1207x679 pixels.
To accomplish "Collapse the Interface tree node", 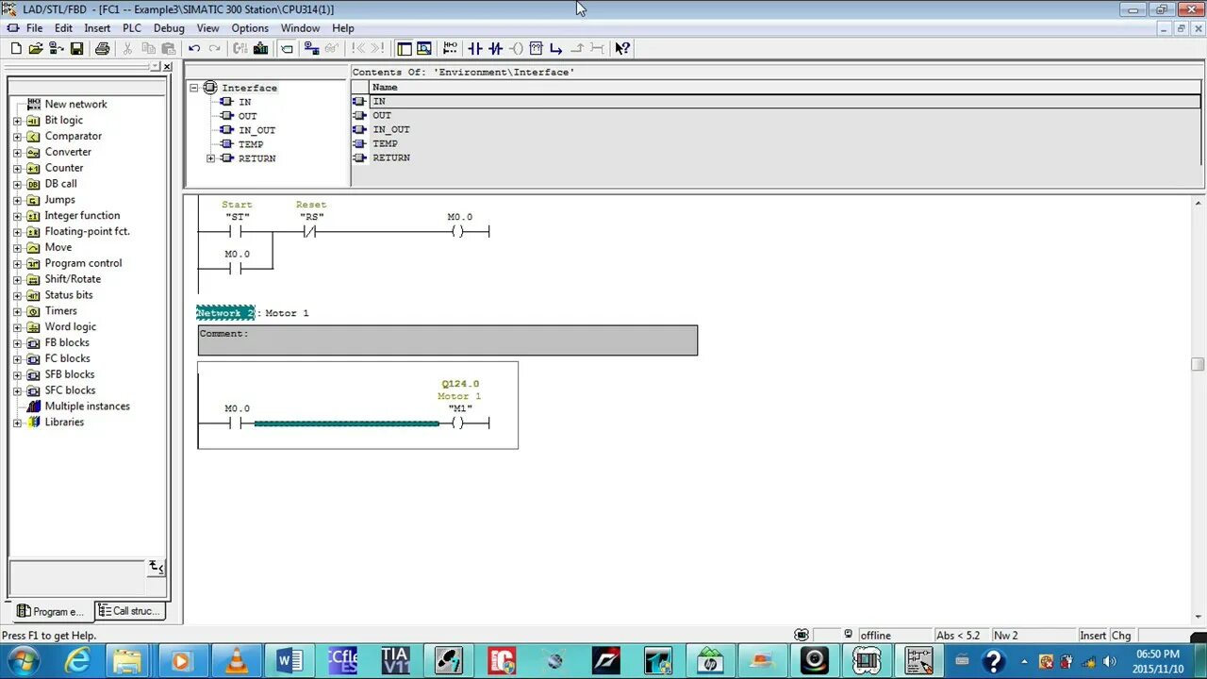I will pos(194,88).
